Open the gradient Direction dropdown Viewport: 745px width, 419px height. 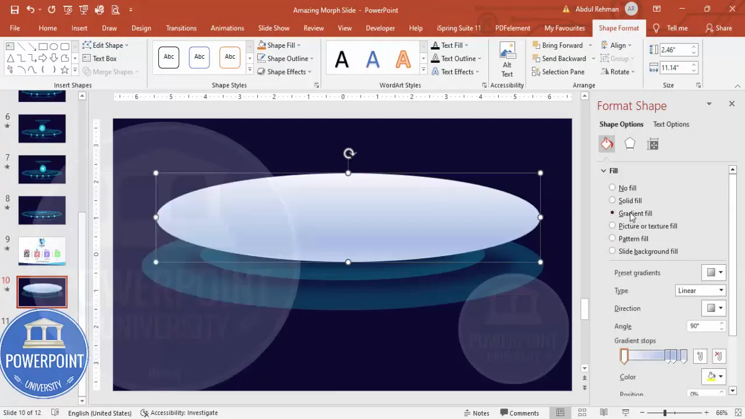(x=714, y=308)
